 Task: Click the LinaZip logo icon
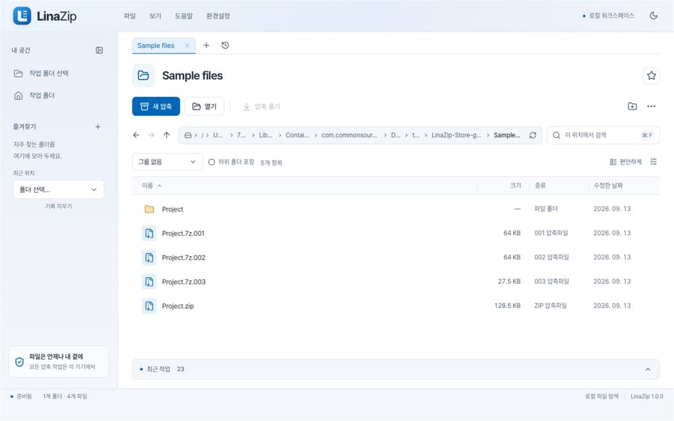click(22, 16)
